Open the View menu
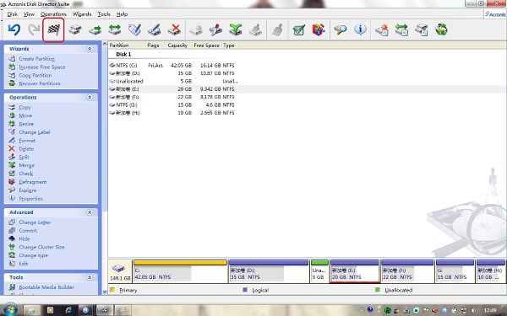 tap(29, 14)
